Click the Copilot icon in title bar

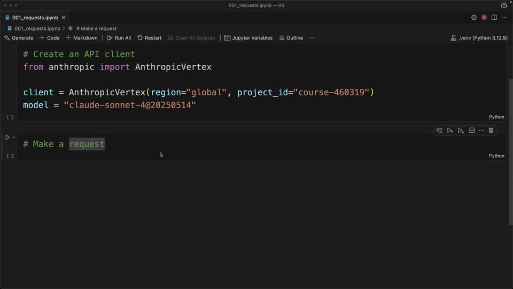[x=504, y=5]
